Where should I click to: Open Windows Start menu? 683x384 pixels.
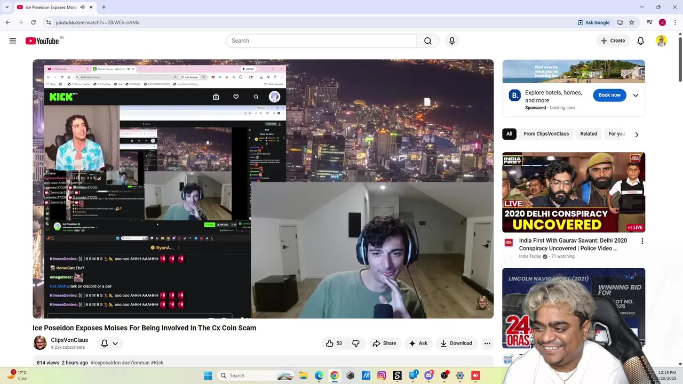[208, 375]
